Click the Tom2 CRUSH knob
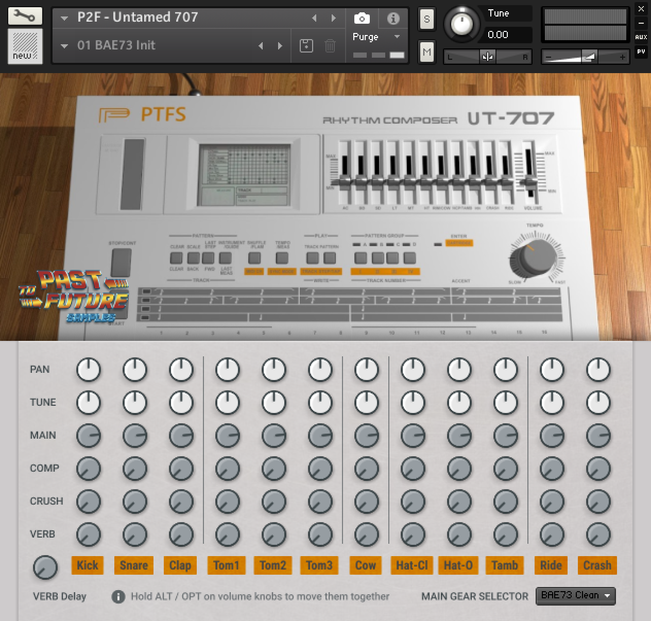The image size is (651, 621). 274,502
